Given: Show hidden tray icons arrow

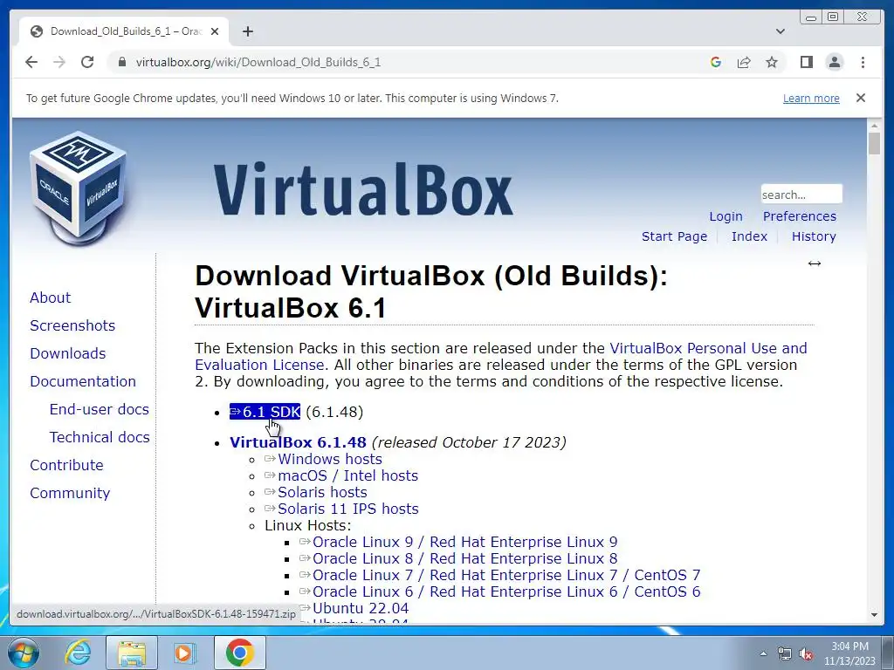Looking at the screenshot, I should click(763, 653).
